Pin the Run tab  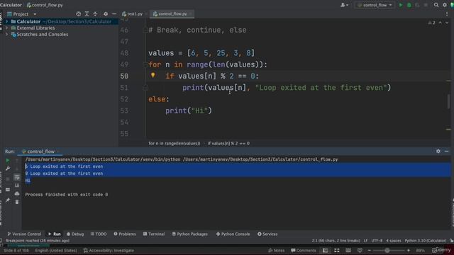[x=8, y=200]
